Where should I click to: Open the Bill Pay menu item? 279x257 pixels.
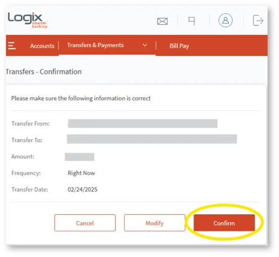click(x=179, y=46)
